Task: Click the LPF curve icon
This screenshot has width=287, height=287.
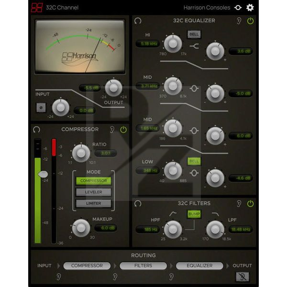Action: (215, 214)
